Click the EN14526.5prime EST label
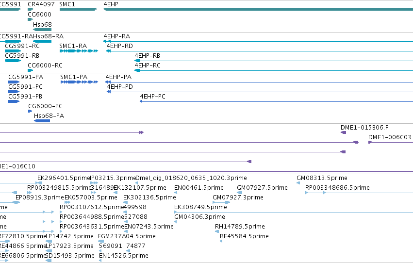413x263 pixels. 124,256
